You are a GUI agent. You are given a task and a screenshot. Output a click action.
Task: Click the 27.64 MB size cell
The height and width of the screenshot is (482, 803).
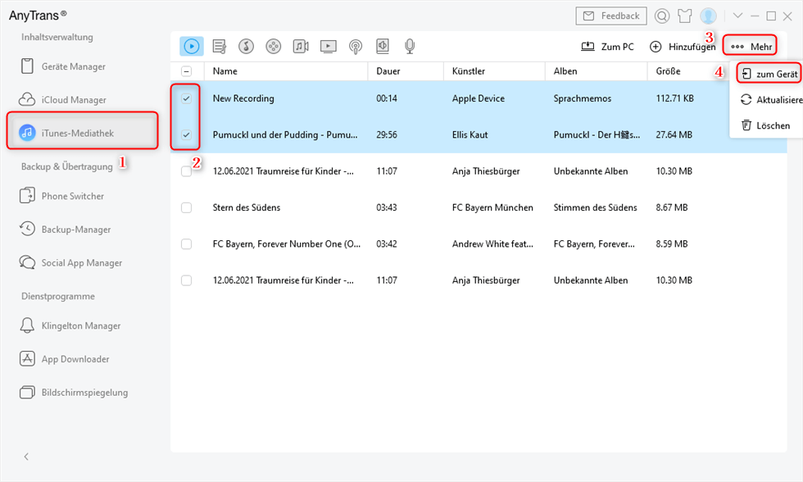(674, 134)
